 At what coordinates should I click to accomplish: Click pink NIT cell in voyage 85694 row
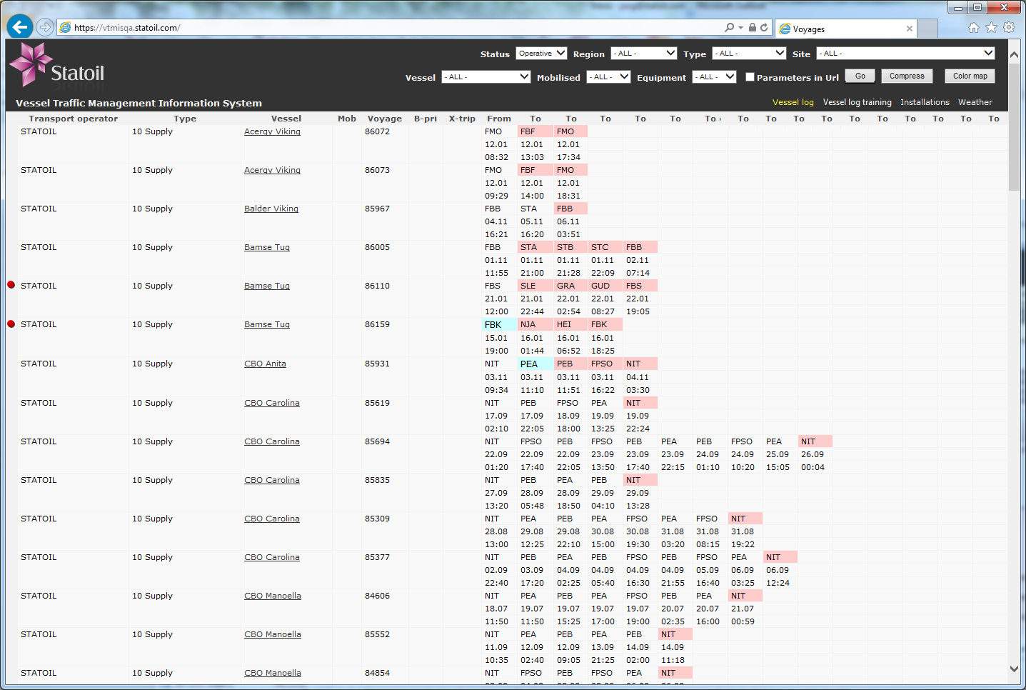click(815, 441)
